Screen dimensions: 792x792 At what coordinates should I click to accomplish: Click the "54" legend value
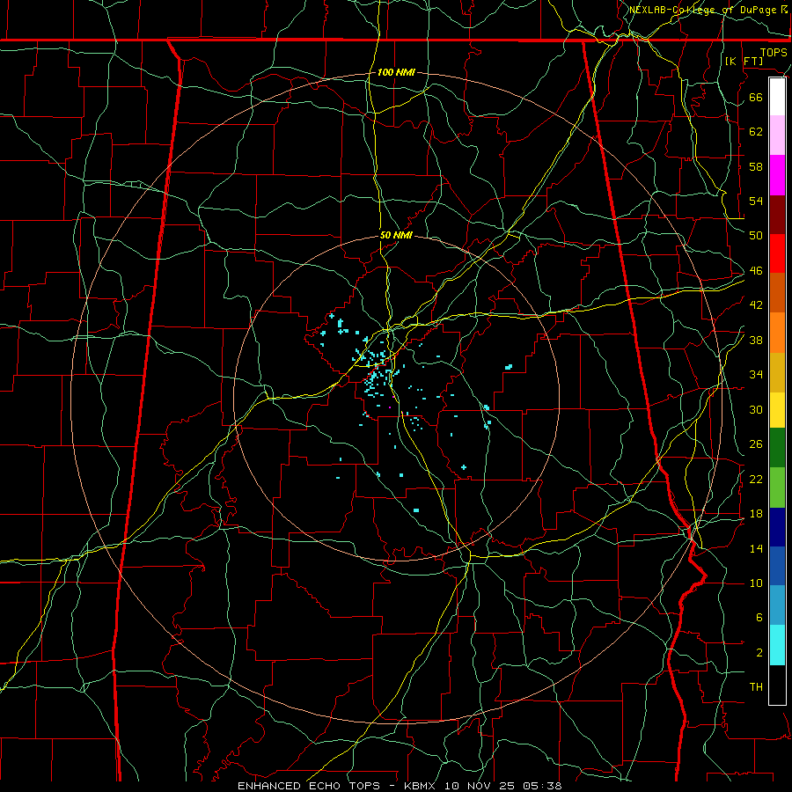pos(756,201)
